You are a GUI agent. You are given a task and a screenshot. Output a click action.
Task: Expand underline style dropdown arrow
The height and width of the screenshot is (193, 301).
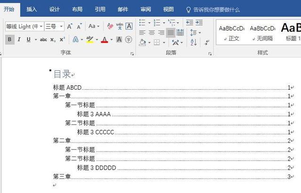pos(36,39)
